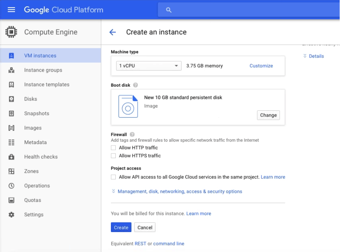Click the Zones grid icon
Image resolution: width=340 pixels, height=252 pixels.
(x=11, y=171)
